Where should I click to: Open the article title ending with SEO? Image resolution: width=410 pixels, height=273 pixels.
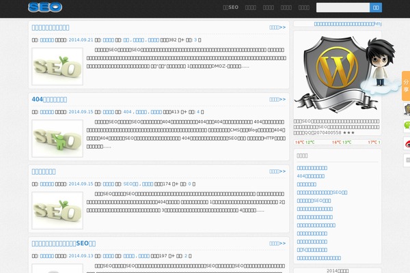click(x=64, y=244)
